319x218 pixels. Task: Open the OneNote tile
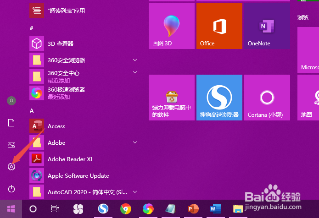(267, 26)
